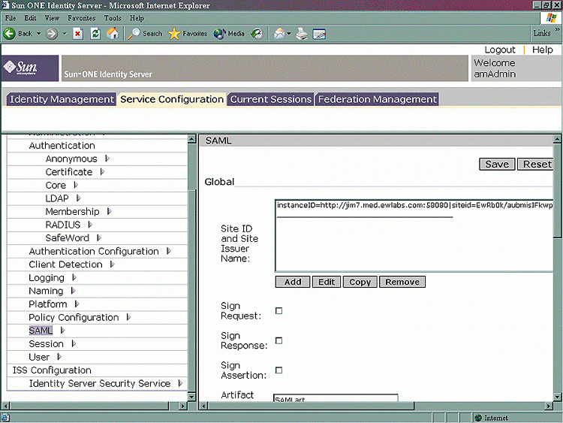Click the Forward arrow icon

(x=52, y=34)
